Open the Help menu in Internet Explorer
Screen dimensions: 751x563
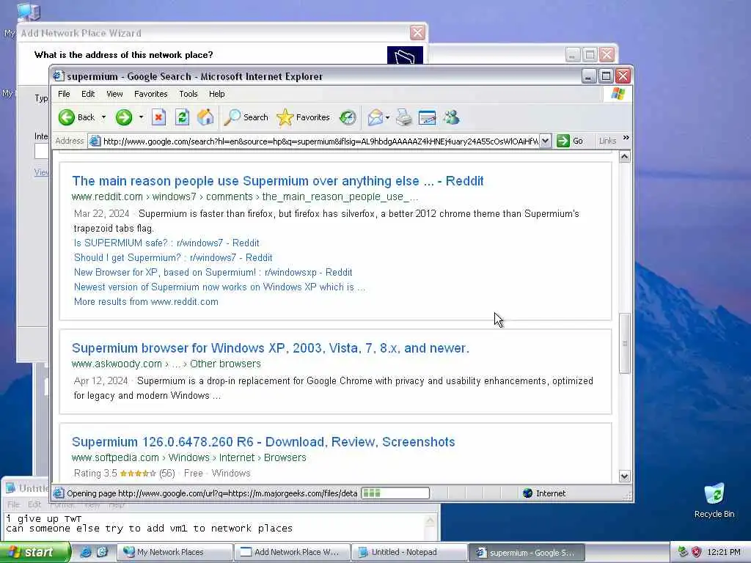[x=216, y=94]
